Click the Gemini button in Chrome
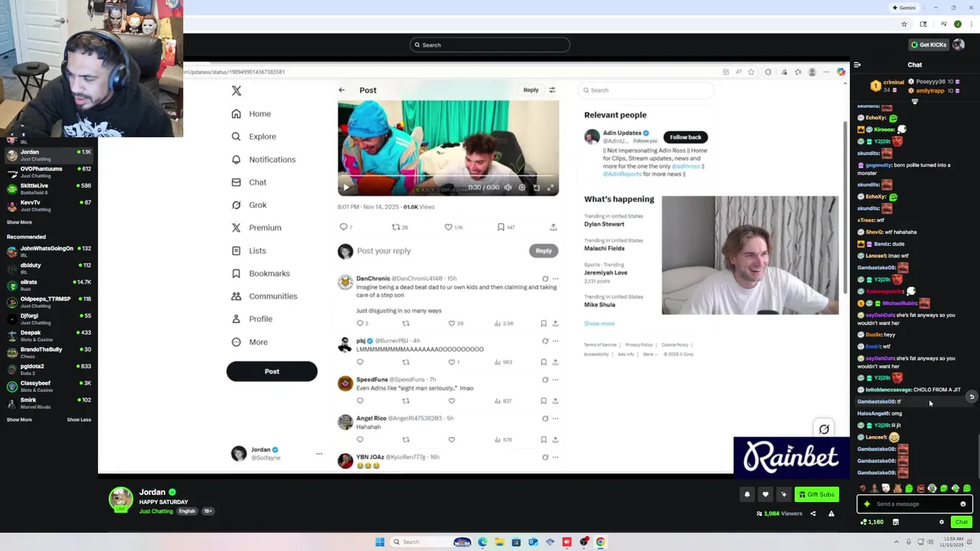Screen dimensions: 980x551 coord(903,8)
